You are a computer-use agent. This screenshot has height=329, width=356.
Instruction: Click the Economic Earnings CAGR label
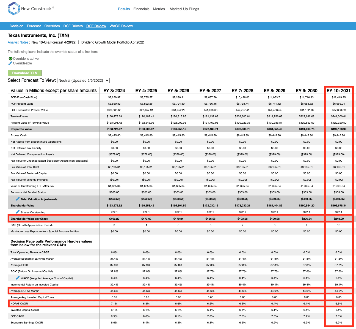pos(27,323)
